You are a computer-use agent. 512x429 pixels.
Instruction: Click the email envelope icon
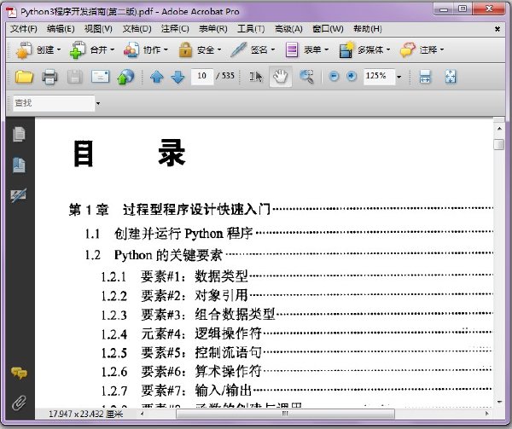100,77
